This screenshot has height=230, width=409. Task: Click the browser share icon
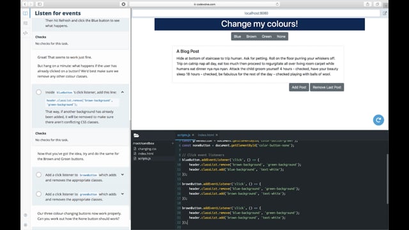367,4
